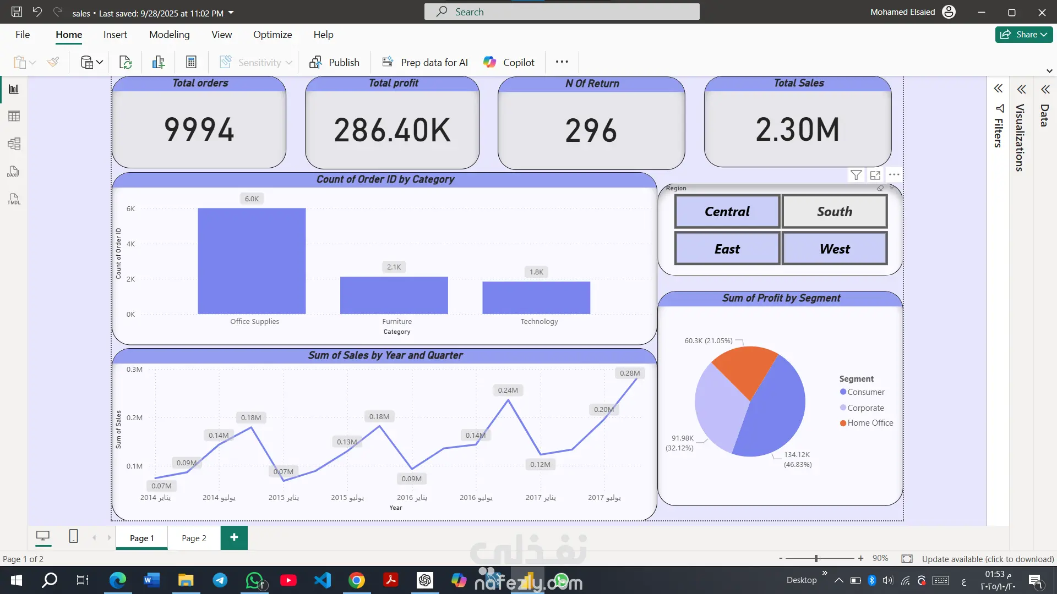Screen dimensions: 1057x594
Task: Open Report view in left sidebar
Action: (14, 89)
